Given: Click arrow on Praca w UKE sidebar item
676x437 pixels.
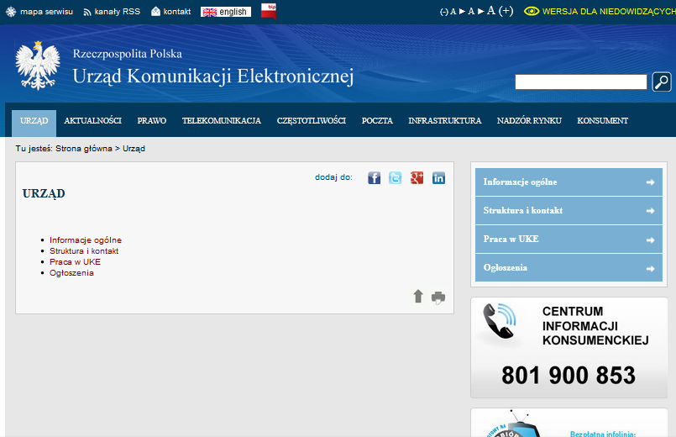Looking at the screenshot, I should pos(651,240).
